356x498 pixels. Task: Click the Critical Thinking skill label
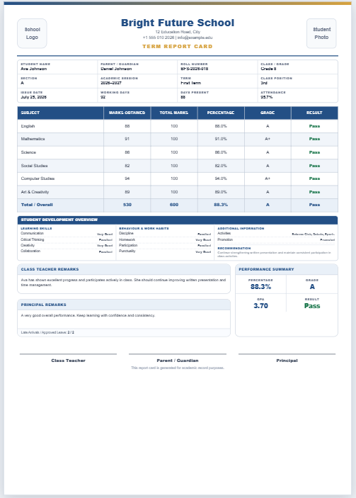[x=33, y=239]
